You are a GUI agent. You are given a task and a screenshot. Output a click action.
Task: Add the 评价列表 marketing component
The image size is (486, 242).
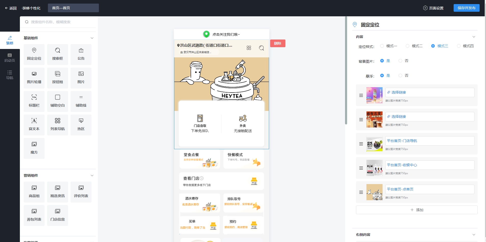(81, 192)
